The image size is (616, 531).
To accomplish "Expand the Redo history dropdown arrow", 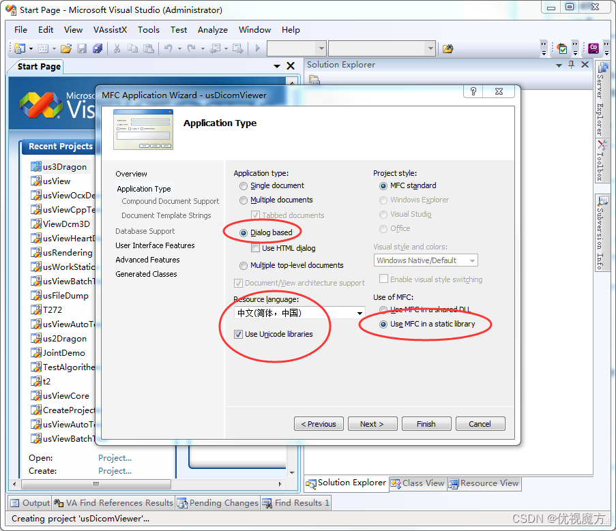I will tap(203, 49).
